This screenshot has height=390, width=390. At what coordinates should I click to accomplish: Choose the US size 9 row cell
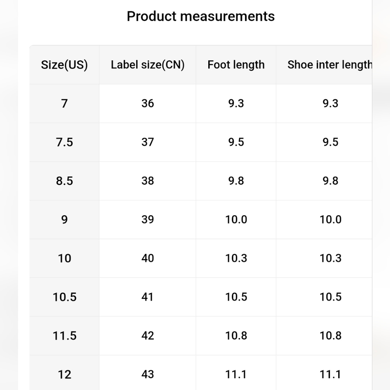pos(64,220)
